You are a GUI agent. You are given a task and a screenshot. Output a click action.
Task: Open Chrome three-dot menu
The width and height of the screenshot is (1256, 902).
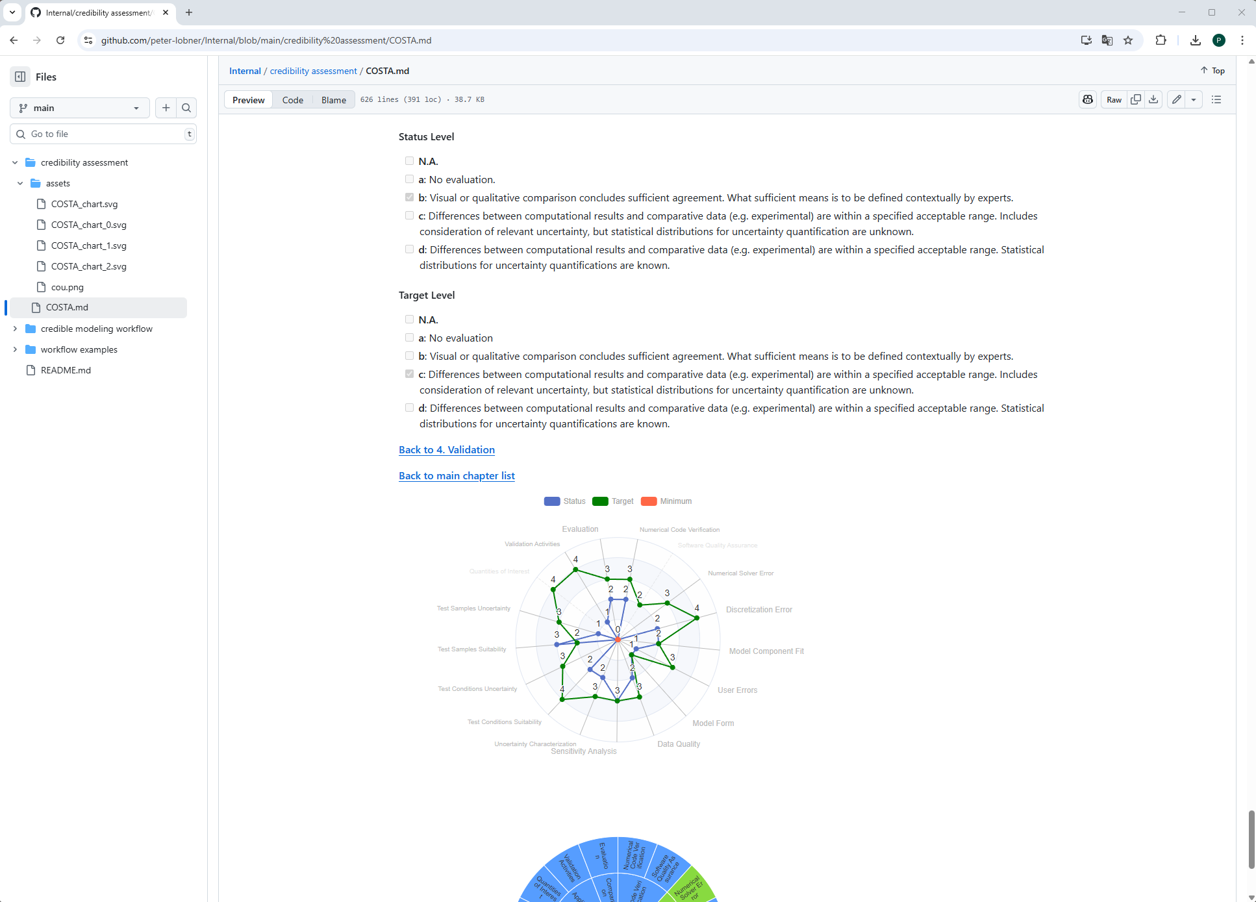click(1242, 40)
